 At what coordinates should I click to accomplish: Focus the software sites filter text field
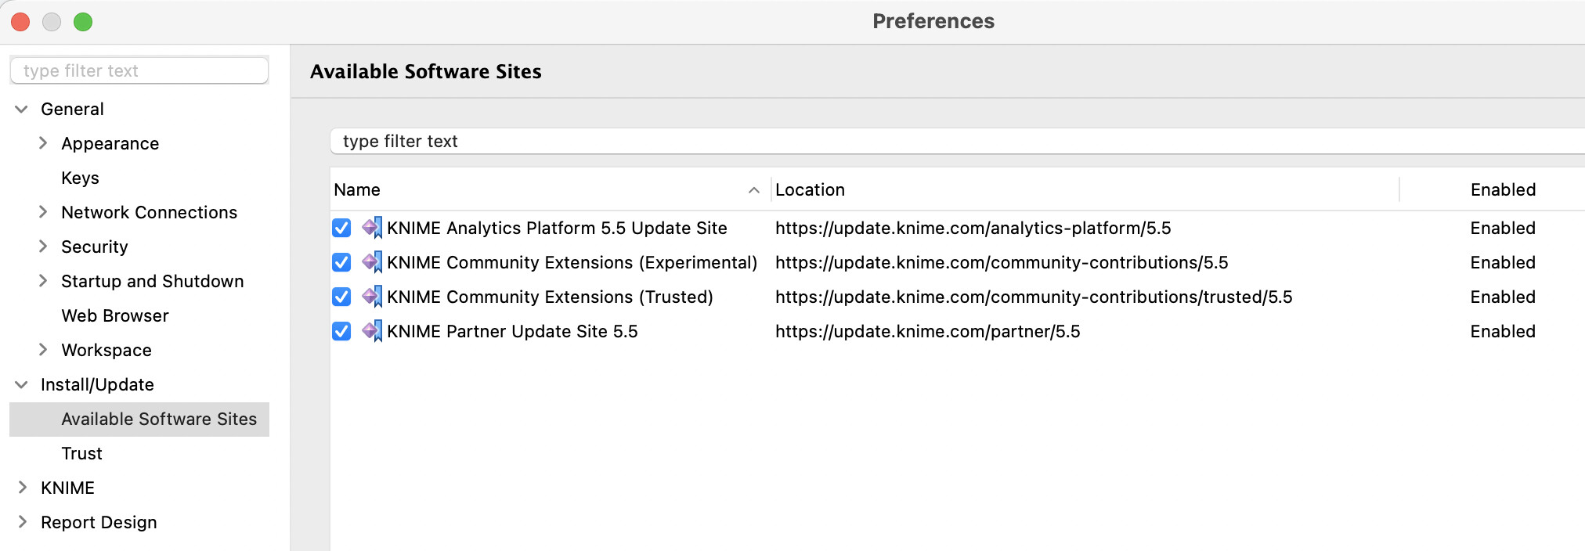(940, 142)
